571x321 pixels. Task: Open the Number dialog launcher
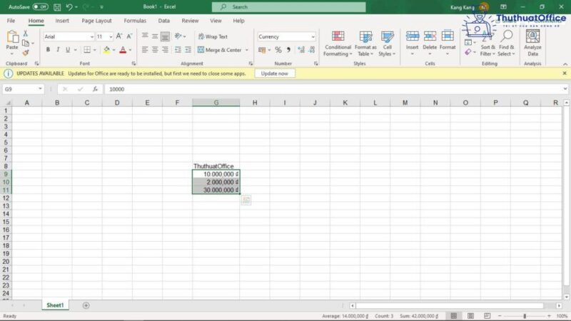[315, 63]
